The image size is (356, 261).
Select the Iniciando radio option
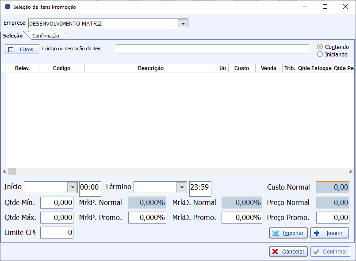coord(320,54)
